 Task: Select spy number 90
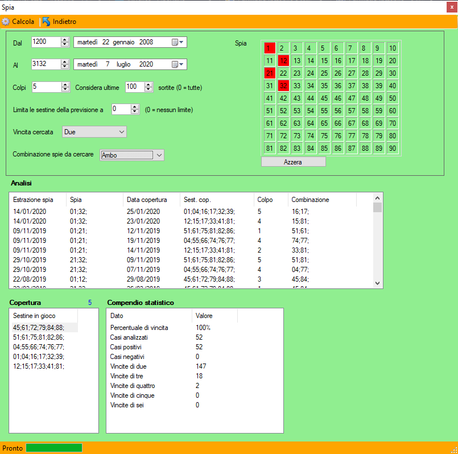point(393,148)
